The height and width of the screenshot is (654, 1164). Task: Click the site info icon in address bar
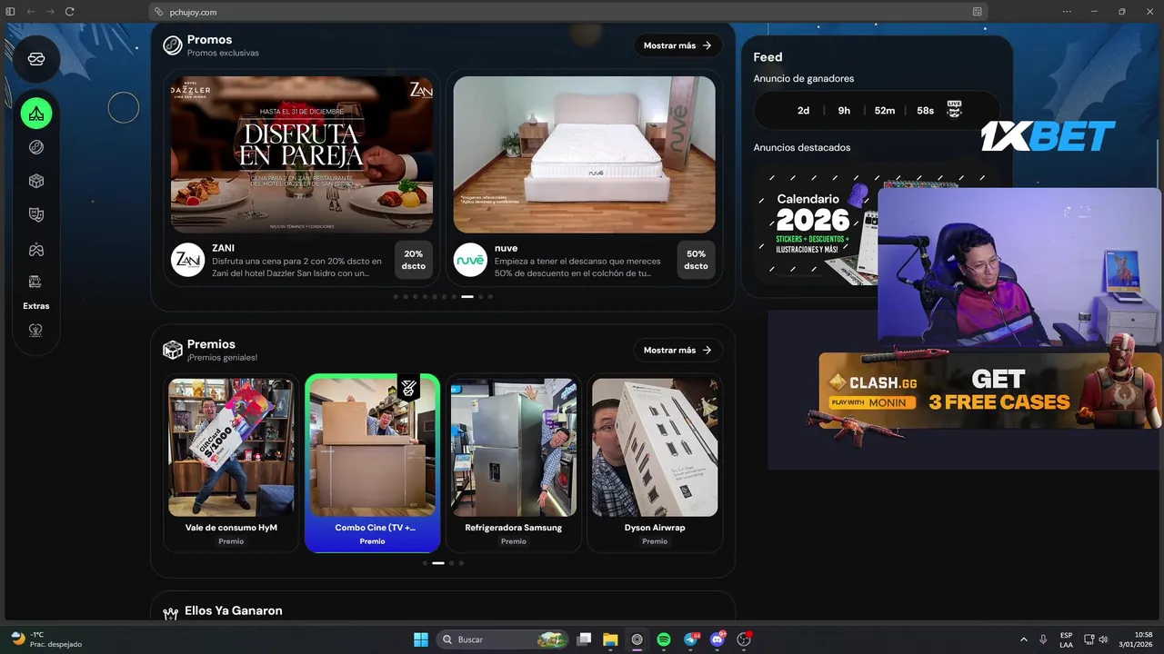tap(159, 12)
